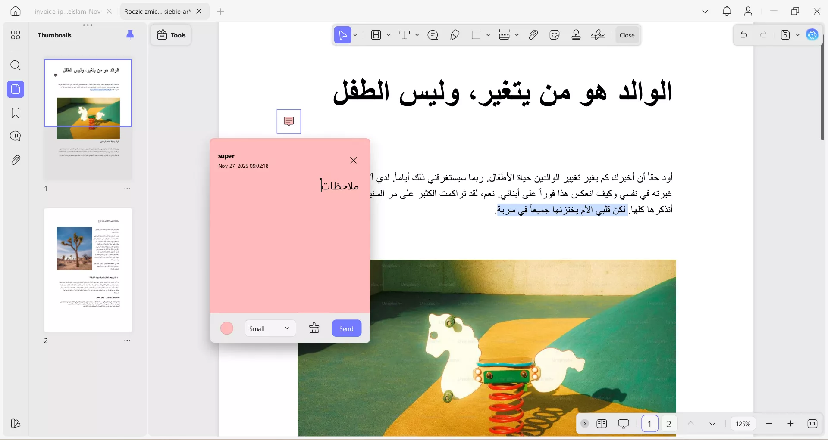Toggle the pin on Thumbnails panel
Viewport: 828px width, 440px height.
coord(130,35)
